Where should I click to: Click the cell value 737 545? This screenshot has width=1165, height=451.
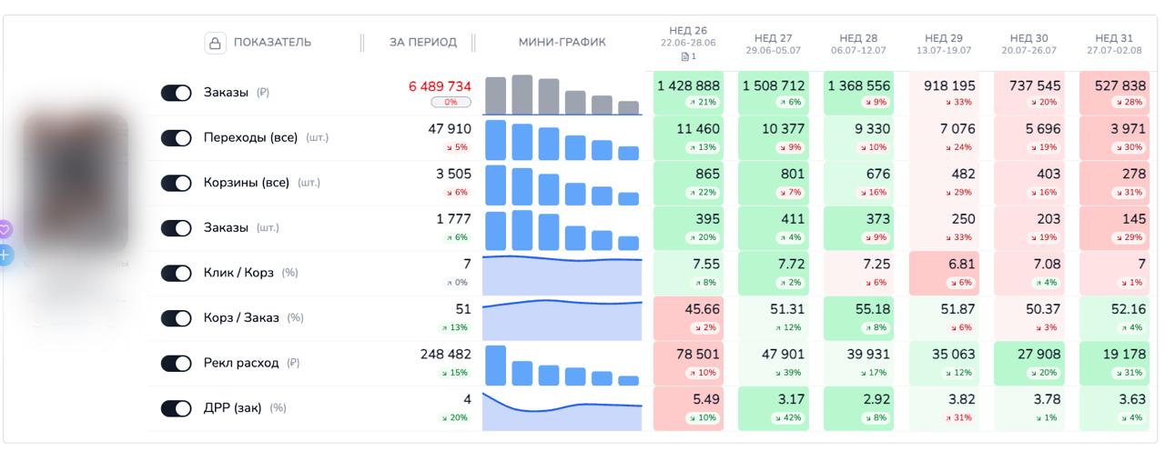(1035, 85)
